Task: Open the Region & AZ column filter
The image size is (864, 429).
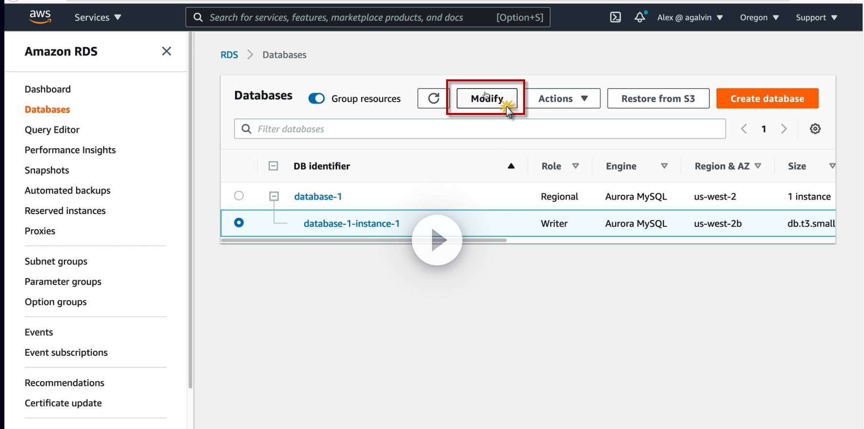Action: click(x=758, y=166)
